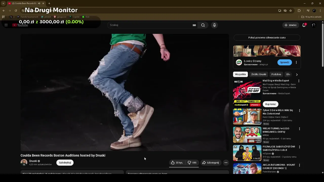The width and height of the screenshot is (324, 182).
Task: Go to the YouTube home logo
Action: [20, 25]
